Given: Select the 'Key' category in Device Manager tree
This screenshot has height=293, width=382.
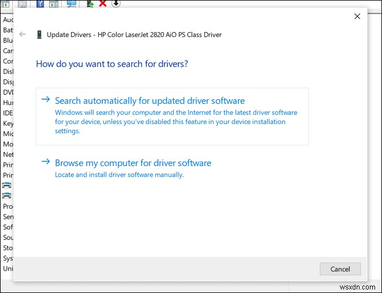Looking at the screenshot, I should 8,123.
